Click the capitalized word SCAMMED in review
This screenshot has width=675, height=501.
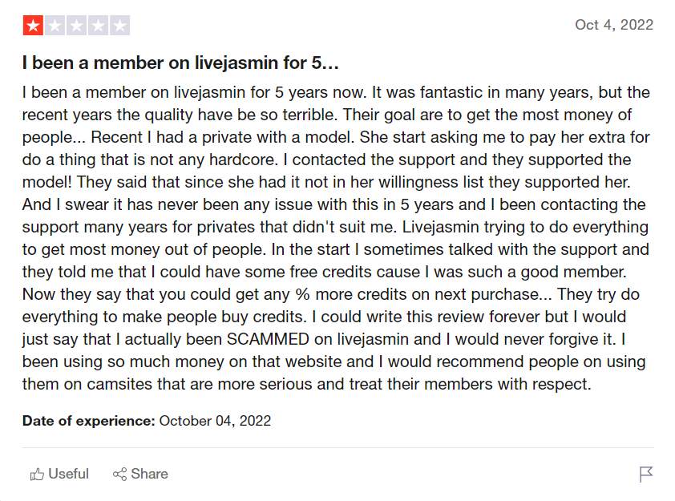click(x=268, y=339)
